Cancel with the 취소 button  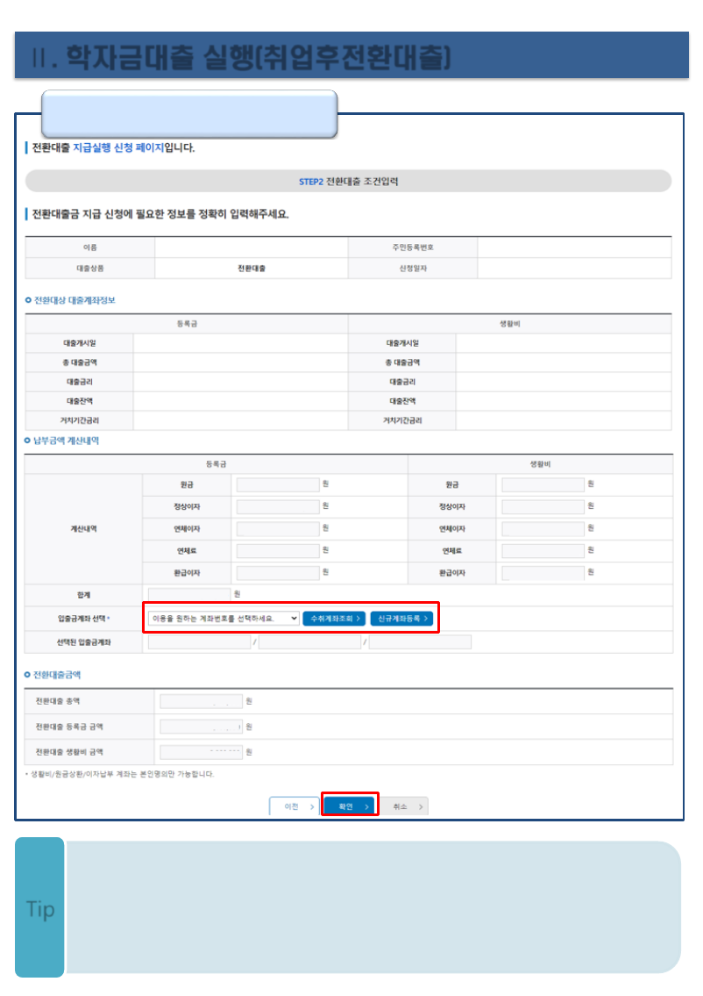tap(404, 806)
